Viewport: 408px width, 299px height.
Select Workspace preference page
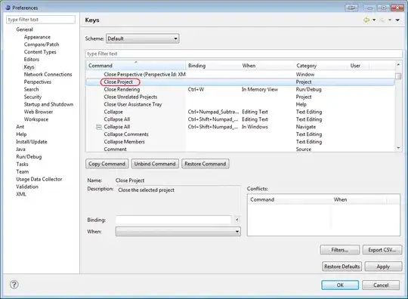pyautogui.click(x=36, y=119)
